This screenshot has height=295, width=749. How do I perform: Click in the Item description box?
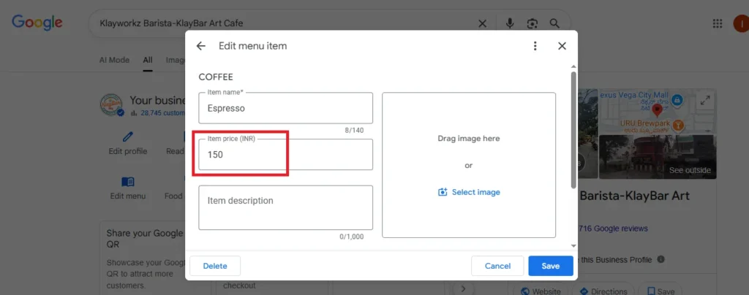tap(286, 208)
